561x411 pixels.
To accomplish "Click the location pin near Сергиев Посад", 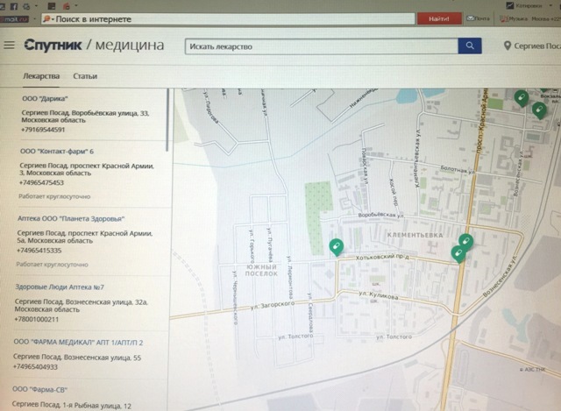I will (x=507, y=46).
